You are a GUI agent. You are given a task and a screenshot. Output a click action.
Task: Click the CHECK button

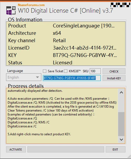[x=114, y=71]
